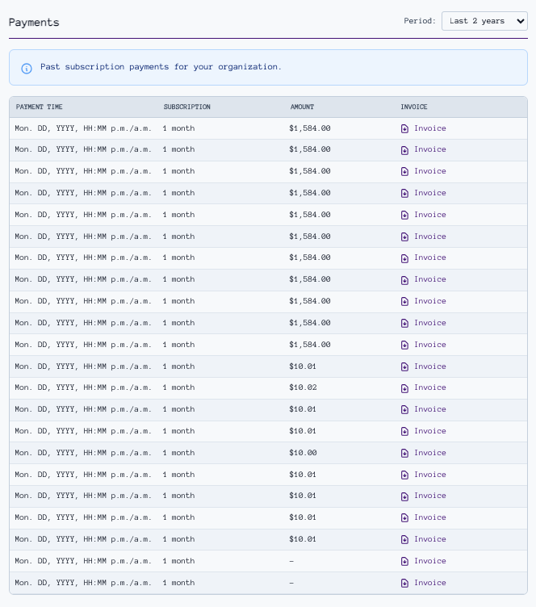Image resolution: width=536 pixels, height=607 pixels.
Task: Open the Invoice link for the $10.00 payment
Action: pyautogui.click(x=430, y=453)
